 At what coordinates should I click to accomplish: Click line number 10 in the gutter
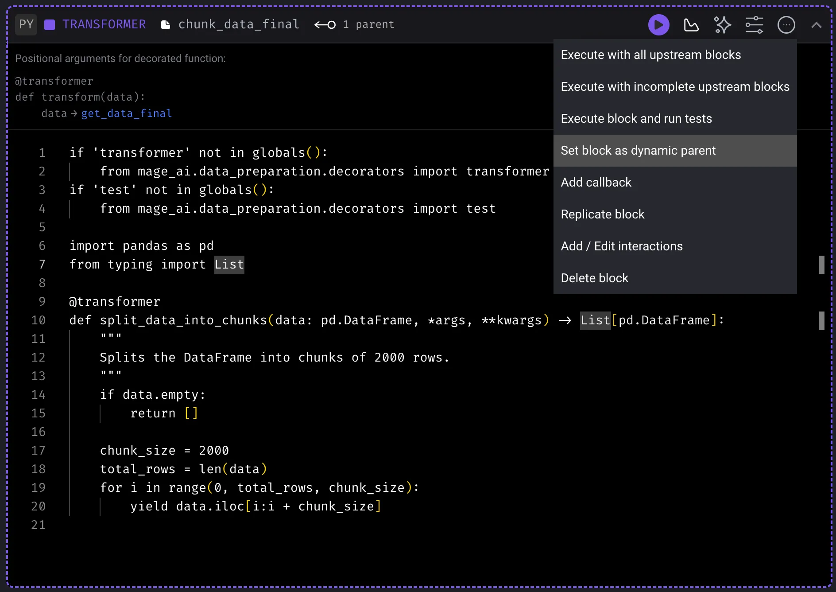click(39, 320)
